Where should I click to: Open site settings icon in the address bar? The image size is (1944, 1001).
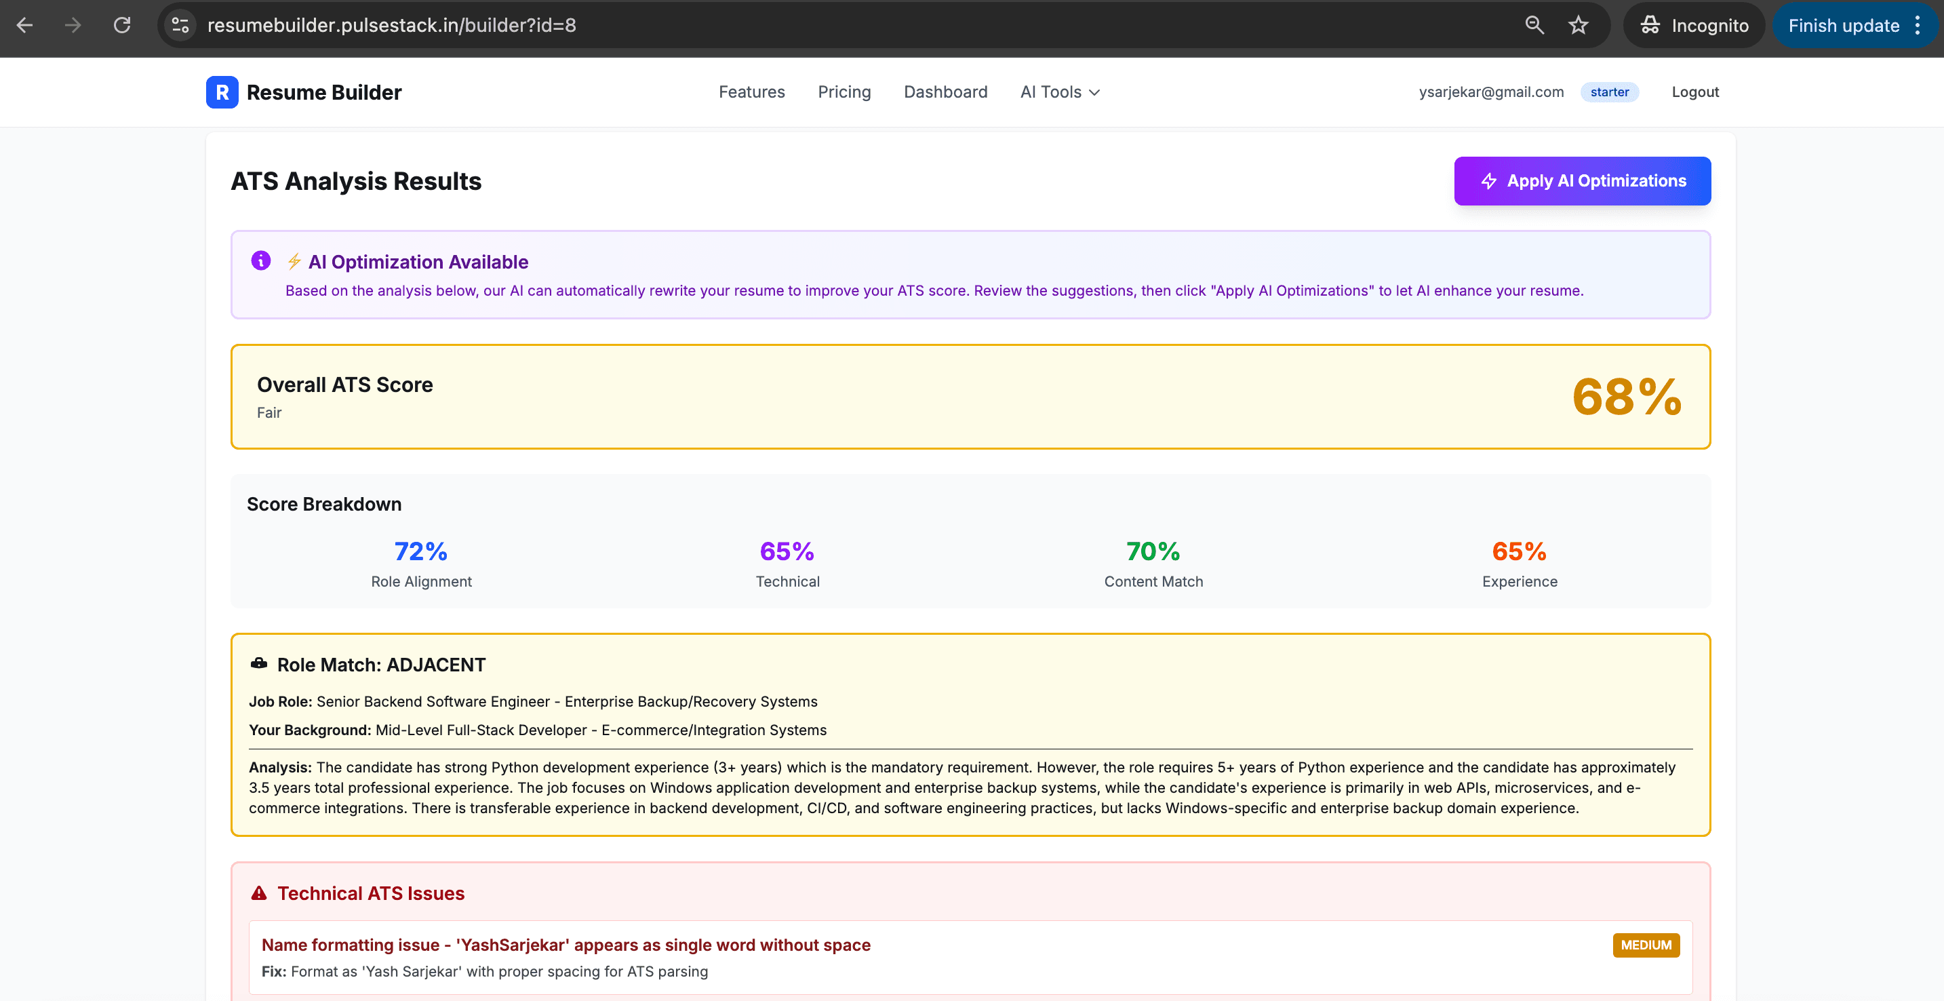(180, 25)
